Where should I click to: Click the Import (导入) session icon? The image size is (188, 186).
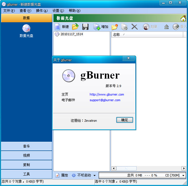pos(176,27)
